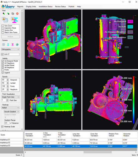
Task: Uncheck the Heatmap Scale checkbox
Action: tap(3, 127)
